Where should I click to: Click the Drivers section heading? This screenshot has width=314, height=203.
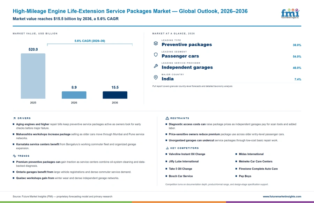click(24, 118)
